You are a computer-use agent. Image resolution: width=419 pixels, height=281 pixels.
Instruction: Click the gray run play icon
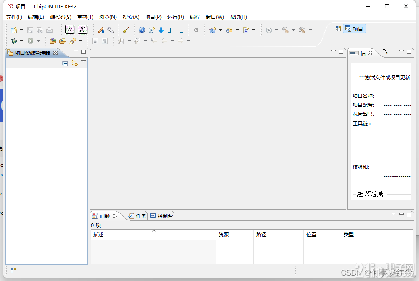coord(30,41)
